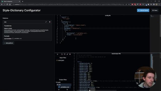Select the Token Configurator browser tab
The image size is (161, 91).
pos(11,2)
